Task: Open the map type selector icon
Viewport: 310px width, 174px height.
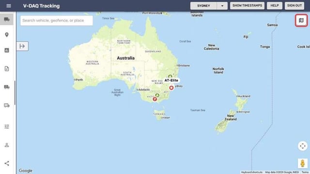Action: coord(301,20)
